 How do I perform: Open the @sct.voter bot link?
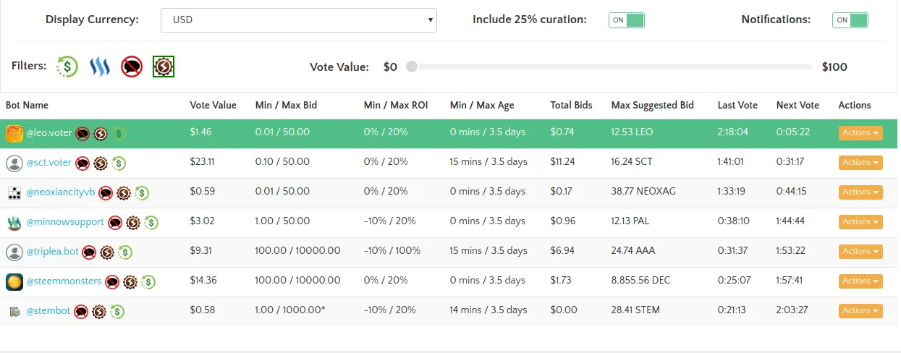49,163
